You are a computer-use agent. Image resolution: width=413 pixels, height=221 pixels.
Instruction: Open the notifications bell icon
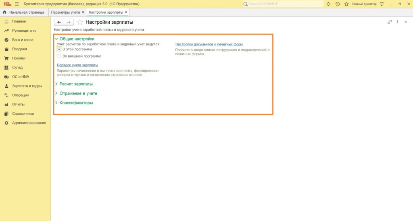328,4
